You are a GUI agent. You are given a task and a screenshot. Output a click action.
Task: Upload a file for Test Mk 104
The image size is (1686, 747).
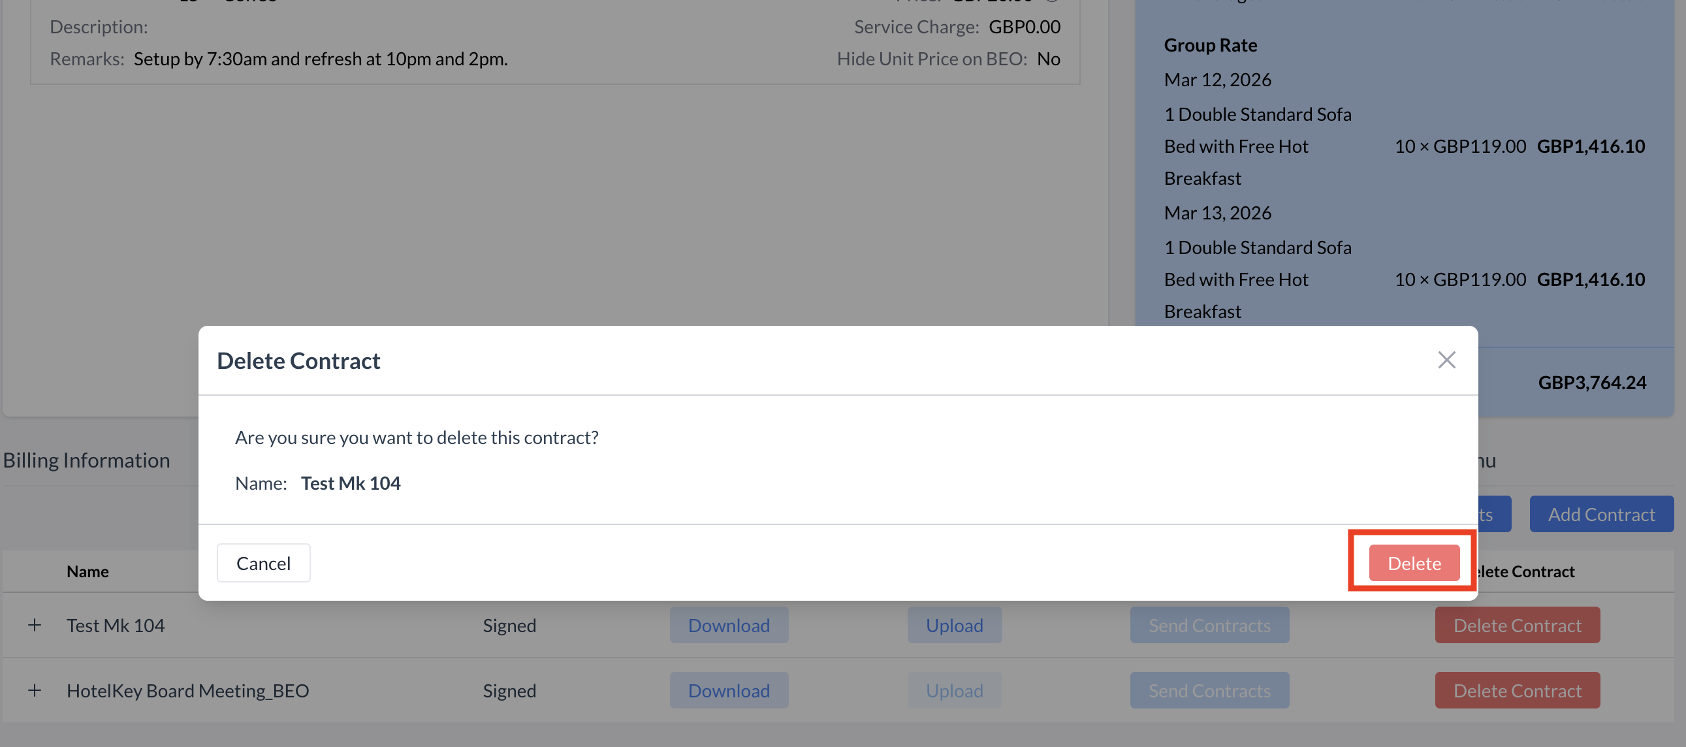[953, 626]
